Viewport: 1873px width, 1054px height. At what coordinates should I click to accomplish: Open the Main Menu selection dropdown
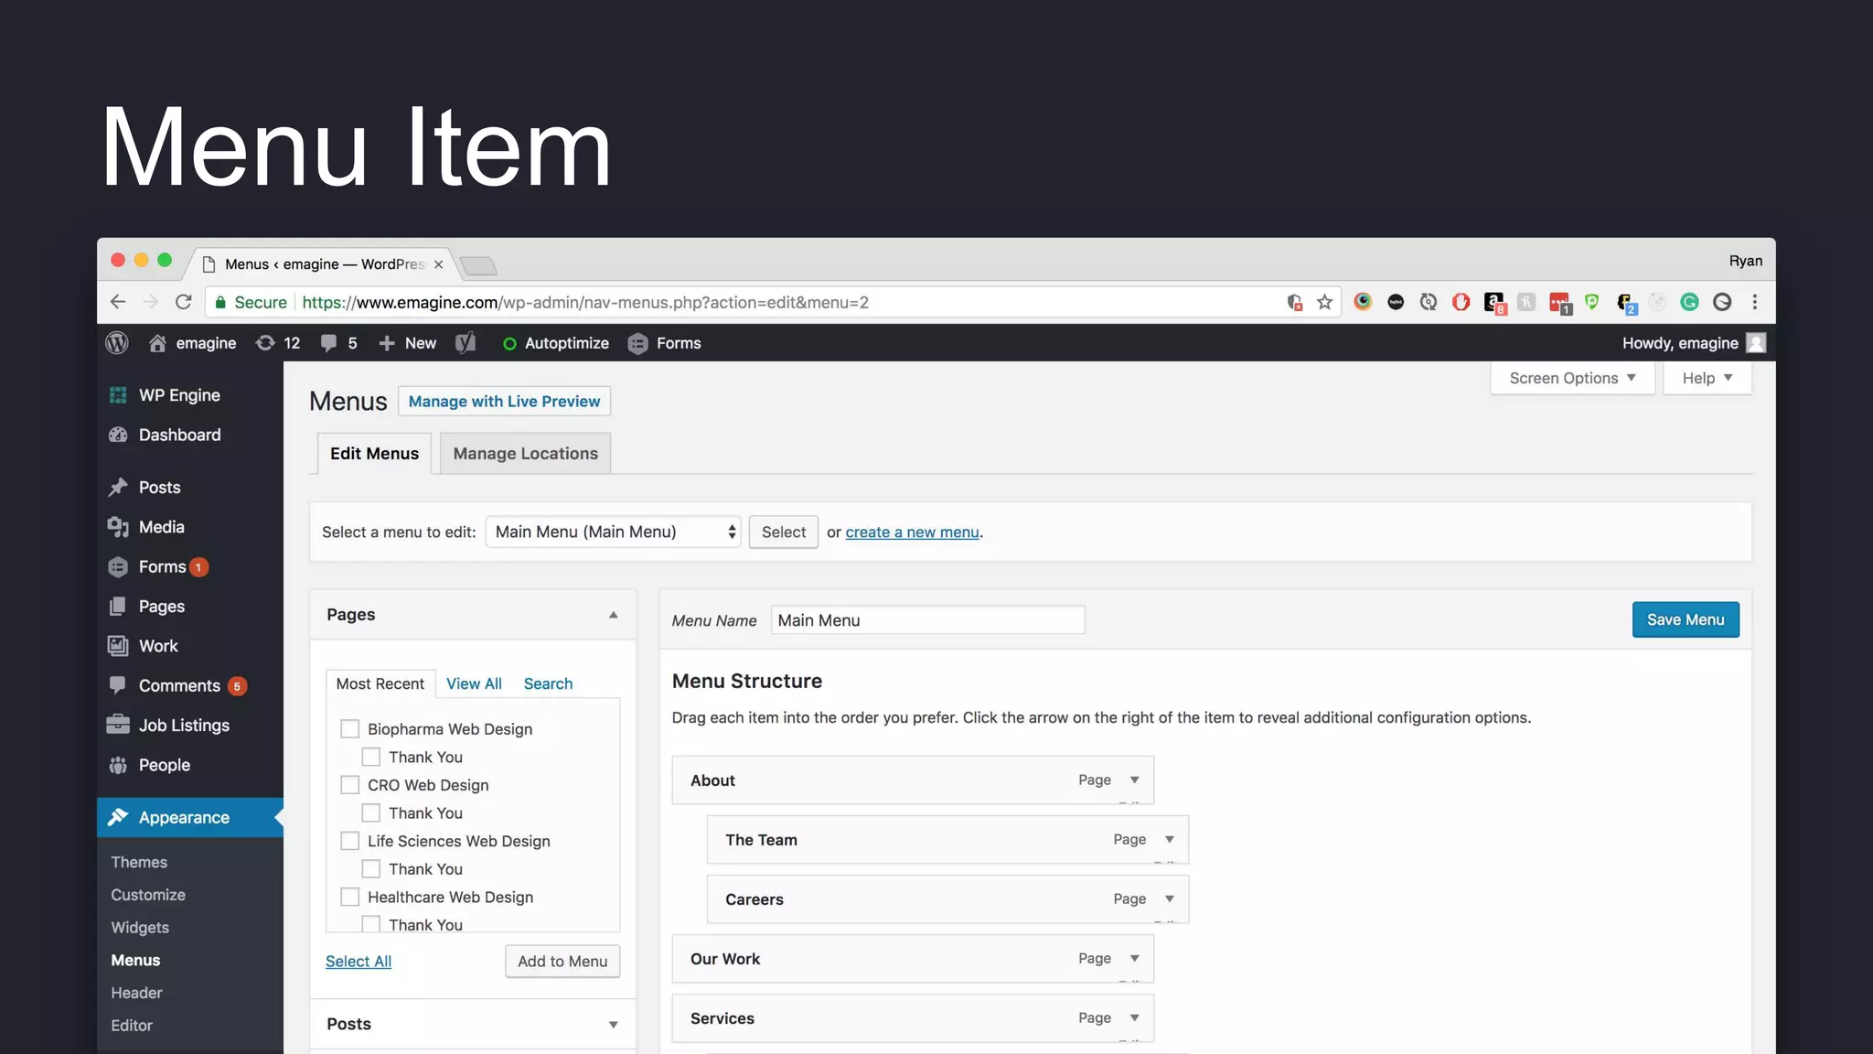click(x=613, y=532)
